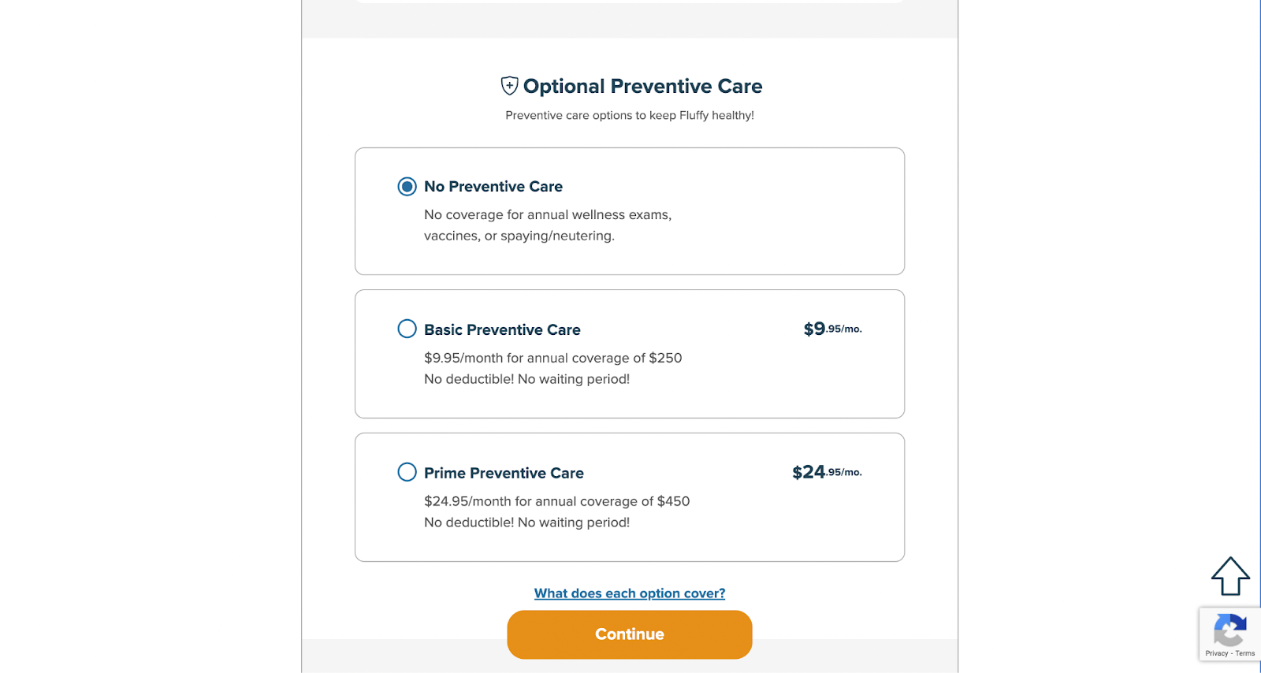1261x673 pixels.
Task: Select Basic Preventive Care option
Action: pyautogui.click(x=407, y=329)
